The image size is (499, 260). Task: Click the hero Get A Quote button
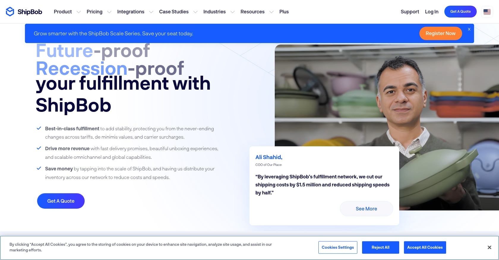click(61, 201)
